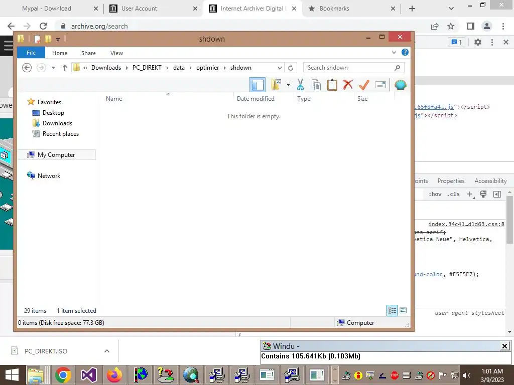Screen dimensions: 514x385
Task: Open the Share ribbon tab
Action: pyautogui.click(x=88, y=53)
